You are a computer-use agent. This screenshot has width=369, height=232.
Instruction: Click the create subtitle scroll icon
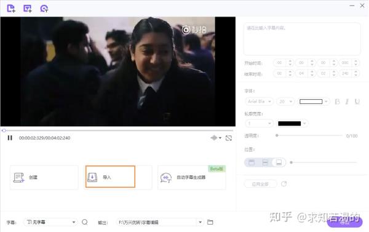click(18, 178)
